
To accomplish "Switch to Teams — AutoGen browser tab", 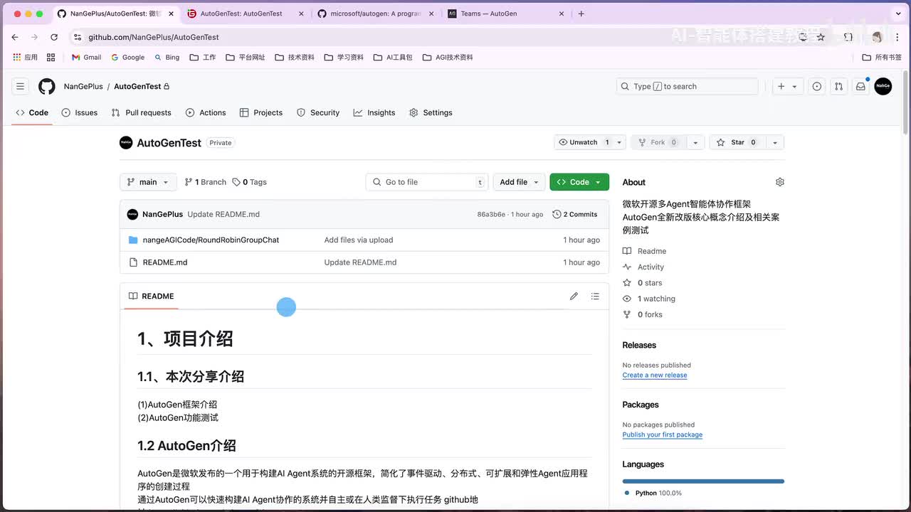I will tap(506, 14).
